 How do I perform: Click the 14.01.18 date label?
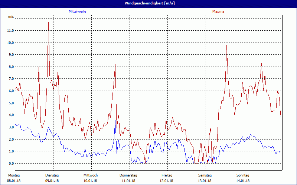243,181
